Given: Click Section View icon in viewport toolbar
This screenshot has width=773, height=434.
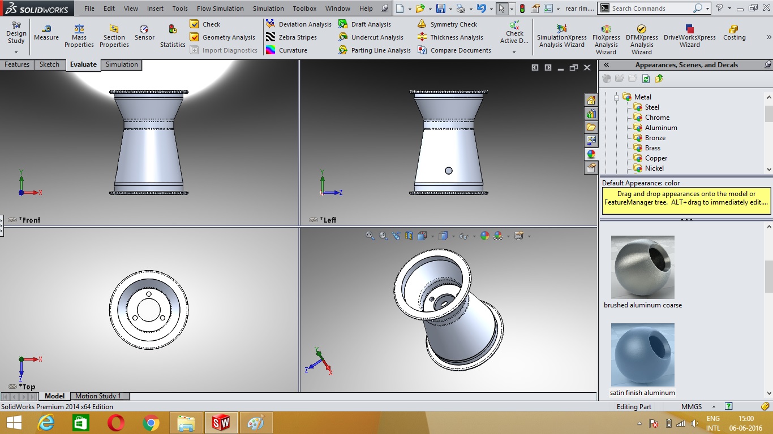Looking at the screenshot, I should coord(409,236).
